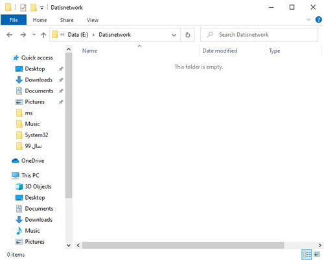Open the address bar history dropdown
This screenshot has width=324, height=260.
(174, 35)
